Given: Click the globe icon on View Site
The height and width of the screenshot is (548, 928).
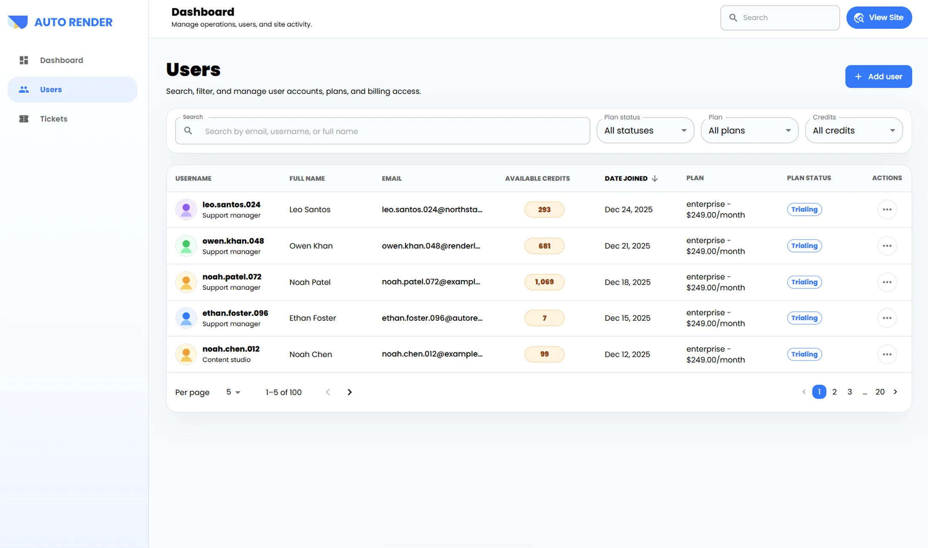Looking at the screenshot, I should click(859, 18).
